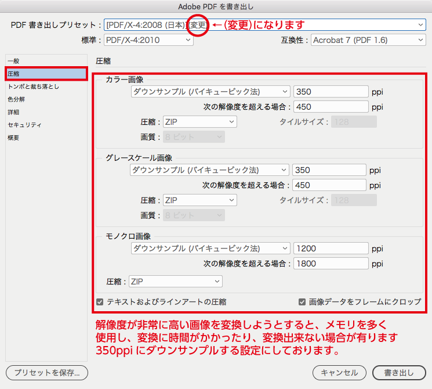Click カラー画像 450 ppi threshold field

click(331, 107)
